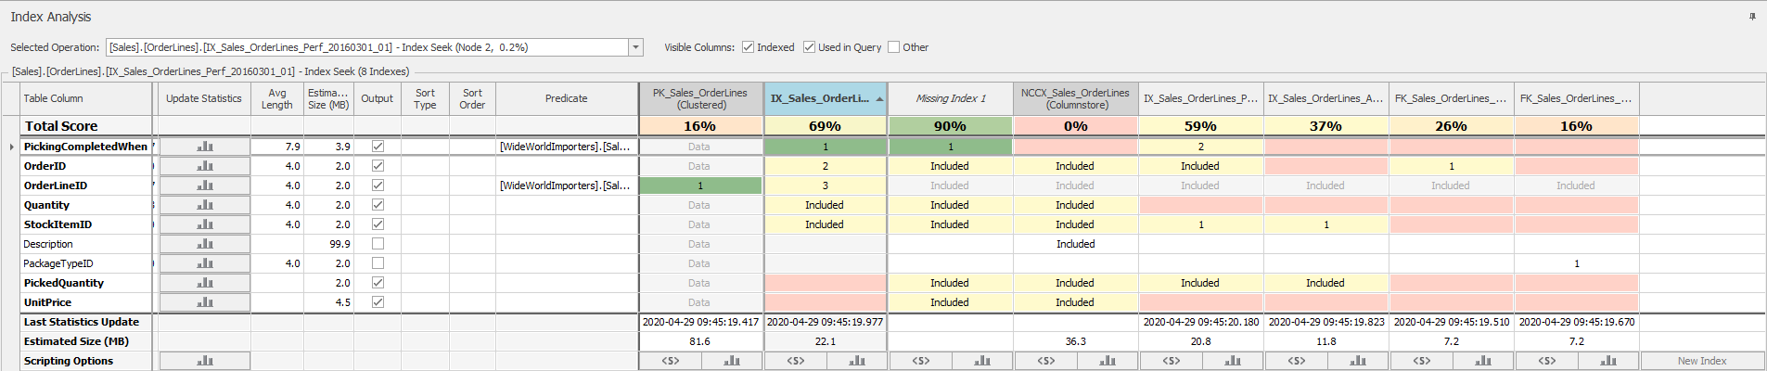Viewport: 1767px width, 371px height.
Task: Select the PickedQuantity row name
Action: [x=64, y=283]
